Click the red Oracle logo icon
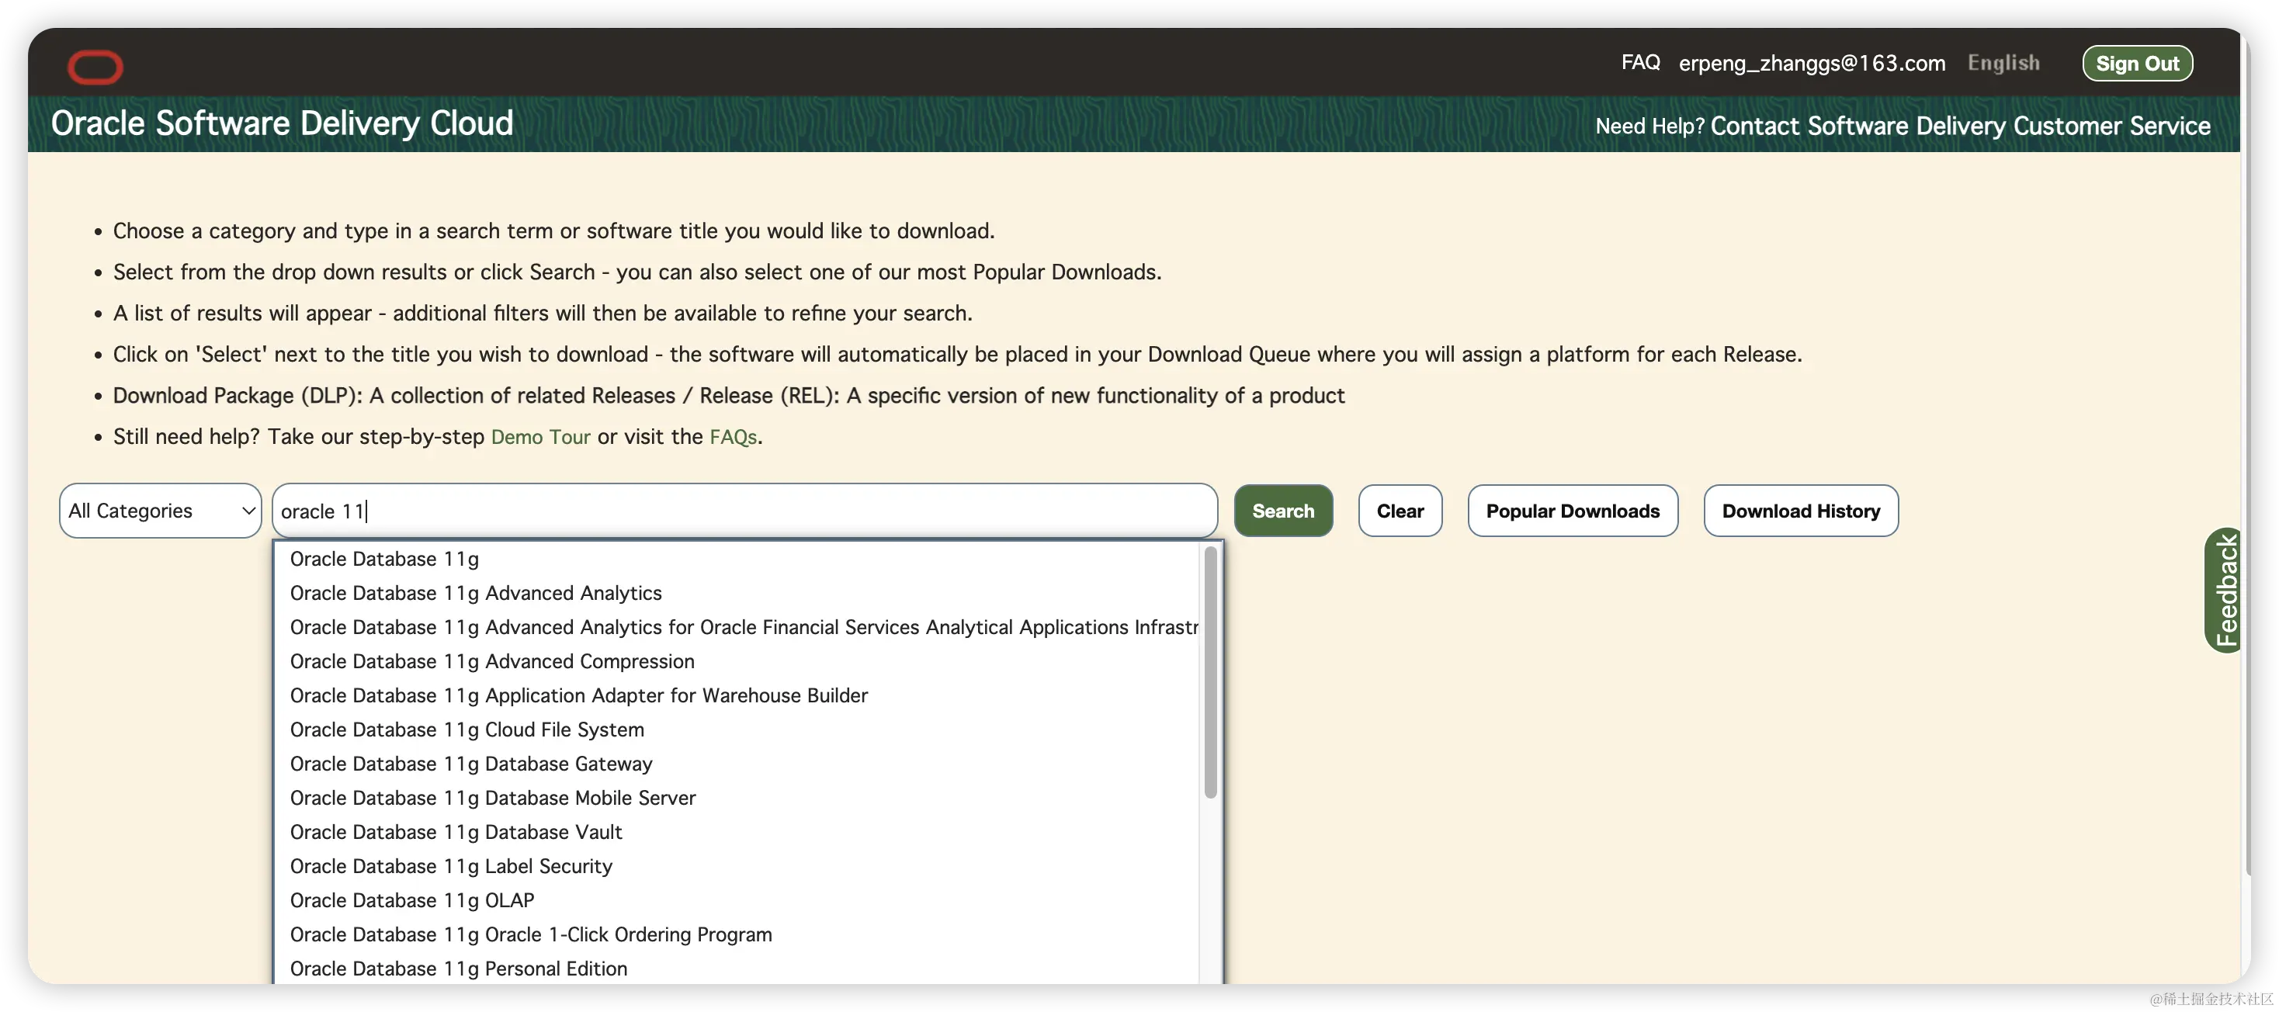This screenshot has width=2279, height=1012. (95, 68)
